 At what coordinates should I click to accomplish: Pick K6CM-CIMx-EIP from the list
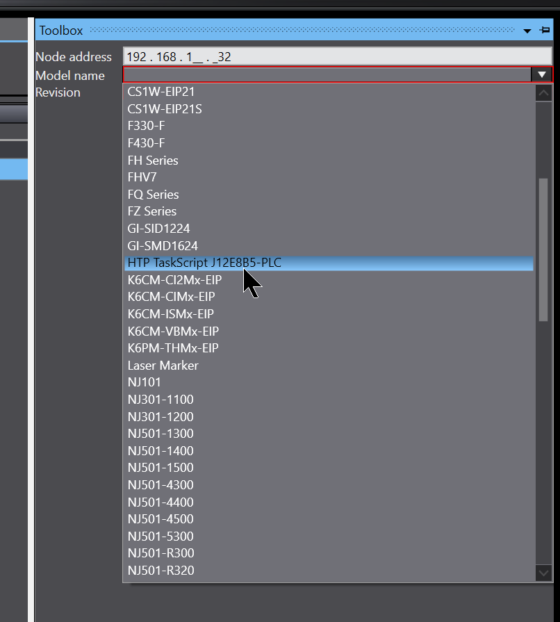point(329,297)
